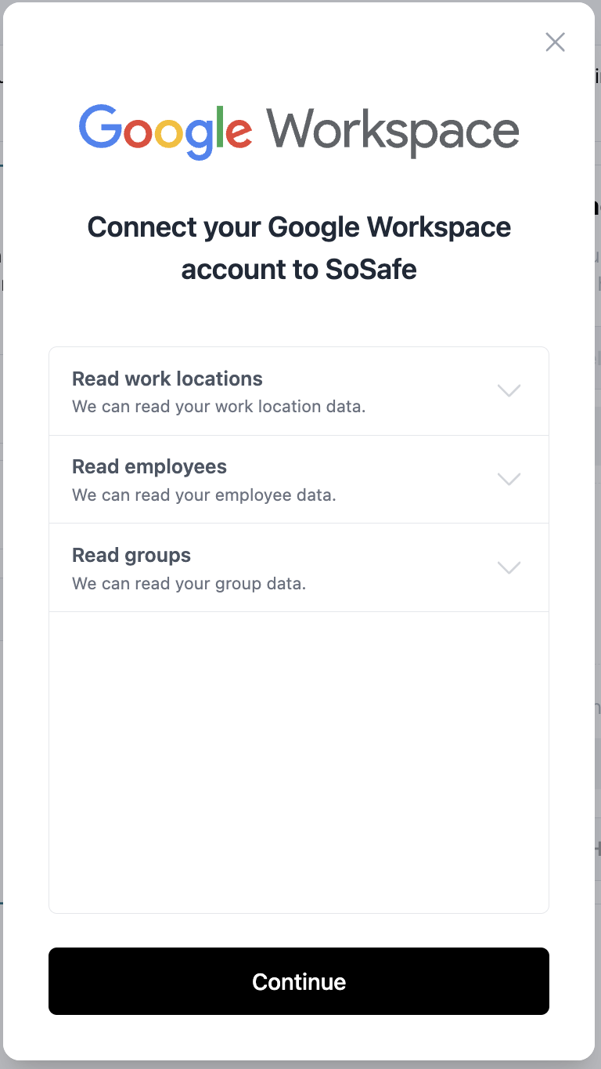Click the gray Workspace logo text
The image size is (601, 1069).
pos(392,131)
